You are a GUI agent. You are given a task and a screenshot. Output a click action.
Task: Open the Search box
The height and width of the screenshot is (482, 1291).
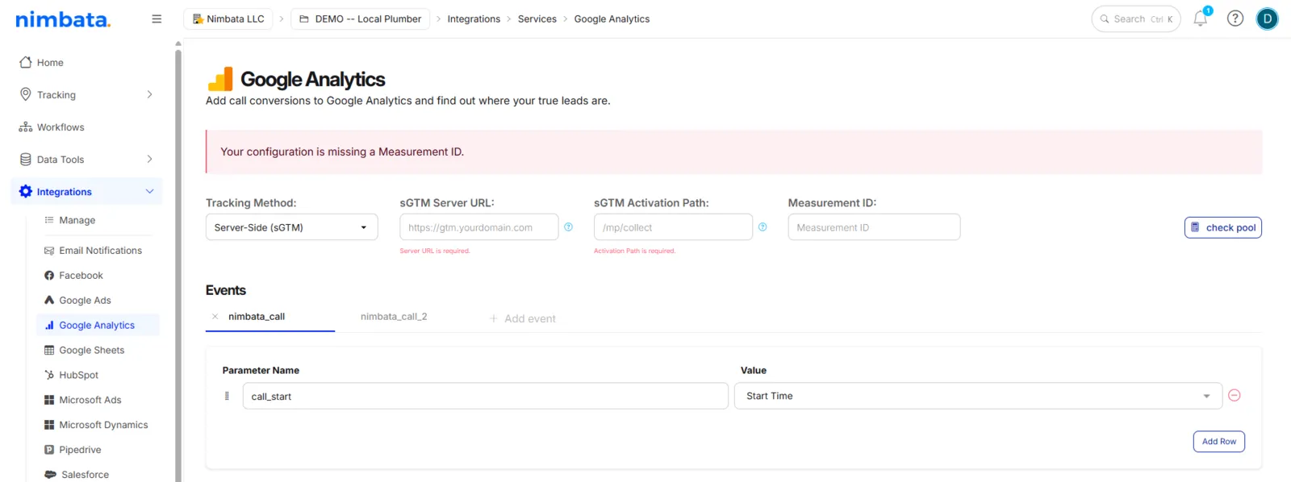tap(1136, 19)
